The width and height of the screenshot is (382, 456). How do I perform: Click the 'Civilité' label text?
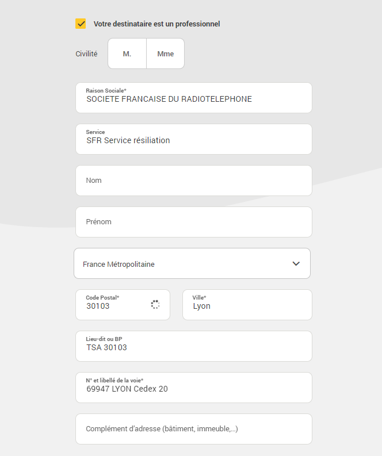click(x=86, y=54)
